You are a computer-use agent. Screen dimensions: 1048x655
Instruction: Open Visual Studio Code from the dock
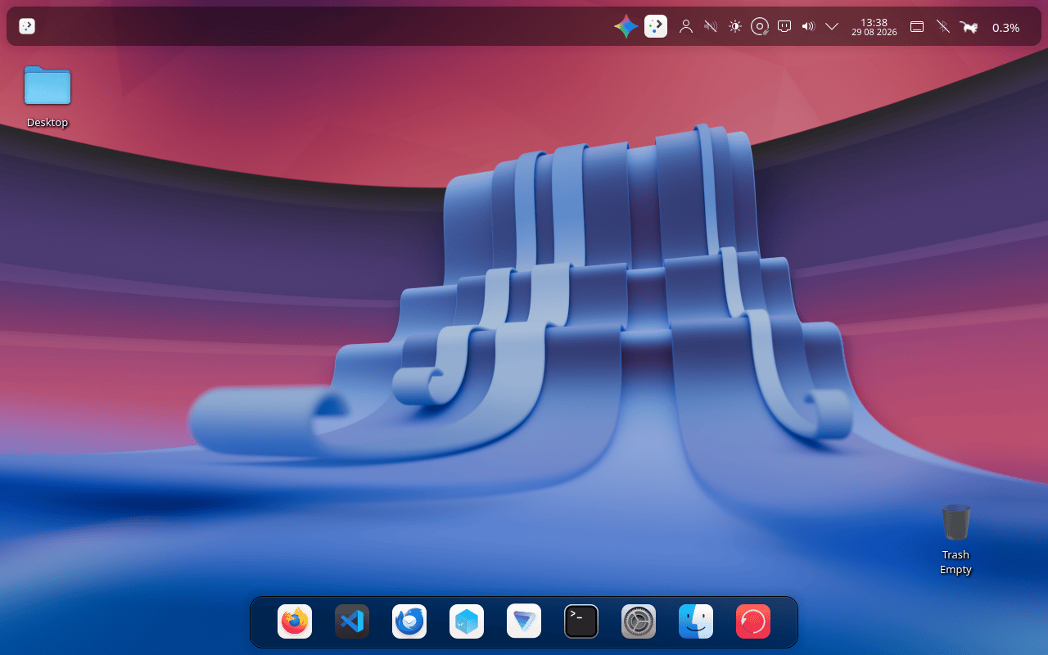point(352,621)
